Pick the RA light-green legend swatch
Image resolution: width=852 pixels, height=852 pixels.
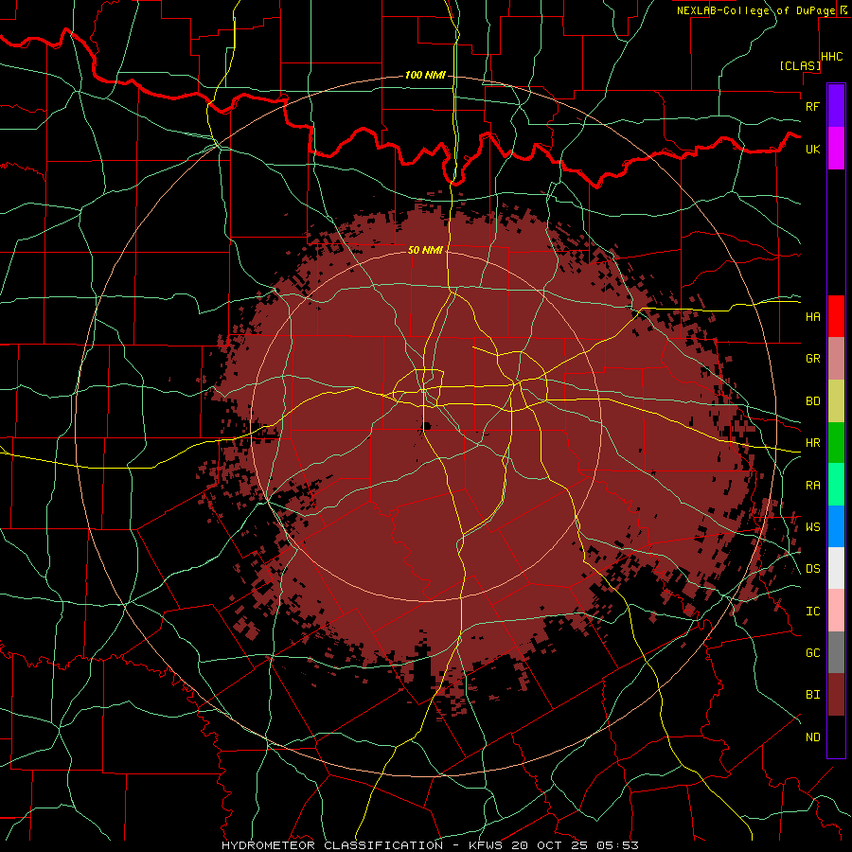point(836,485)
